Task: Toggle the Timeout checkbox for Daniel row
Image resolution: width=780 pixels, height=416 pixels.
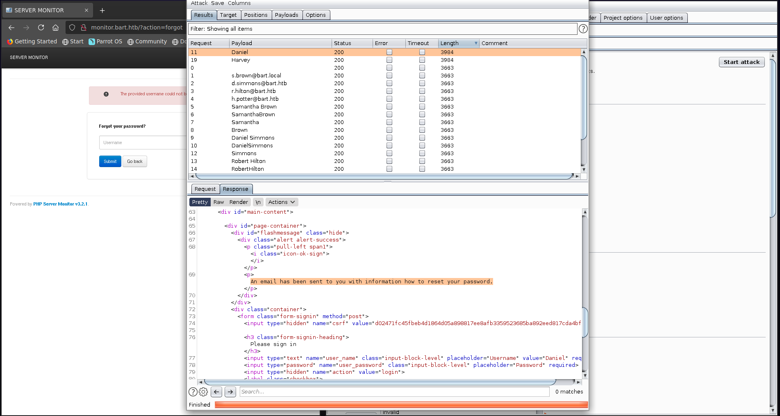Action: click(422, 52)
